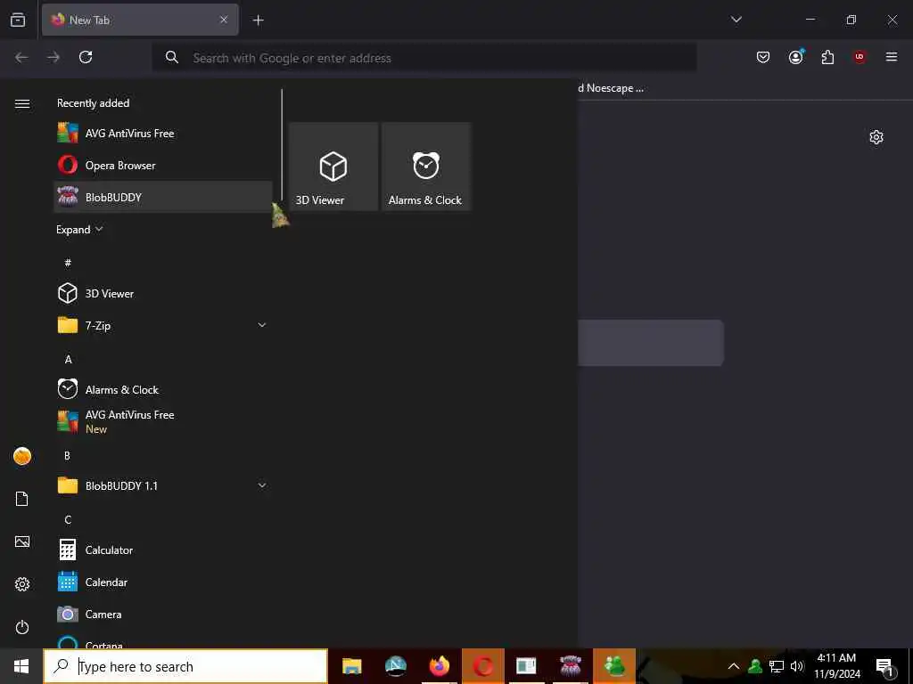
Task: Personalize new tab with gear icon
Action: [x=876, y=137]
